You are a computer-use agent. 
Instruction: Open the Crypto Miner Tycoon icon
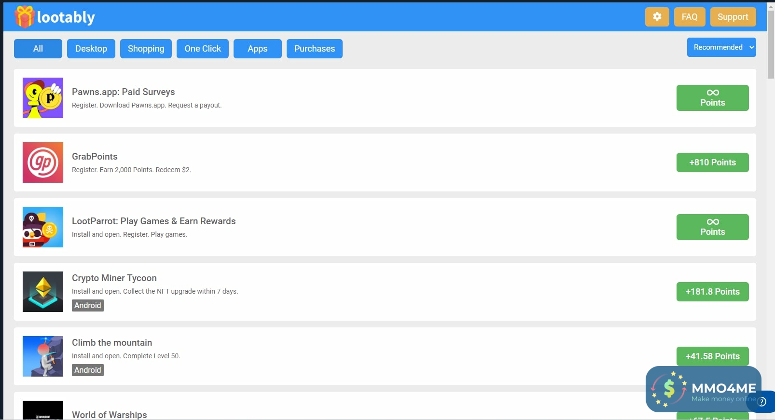(43, 292)
